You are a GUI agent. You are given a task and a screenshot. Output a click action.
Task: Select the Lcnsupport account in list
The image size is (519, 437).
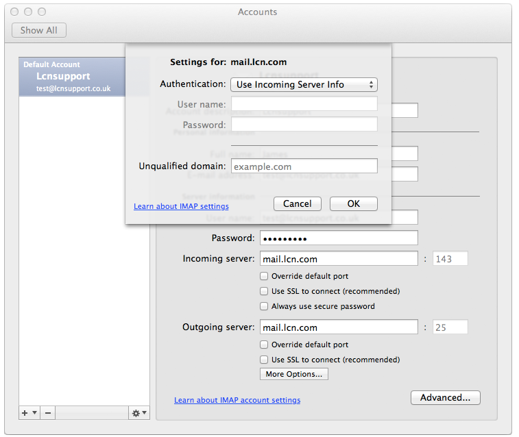click(72, 77)
